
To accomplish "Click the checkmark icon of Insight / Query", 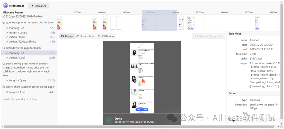I will (7, 81).
